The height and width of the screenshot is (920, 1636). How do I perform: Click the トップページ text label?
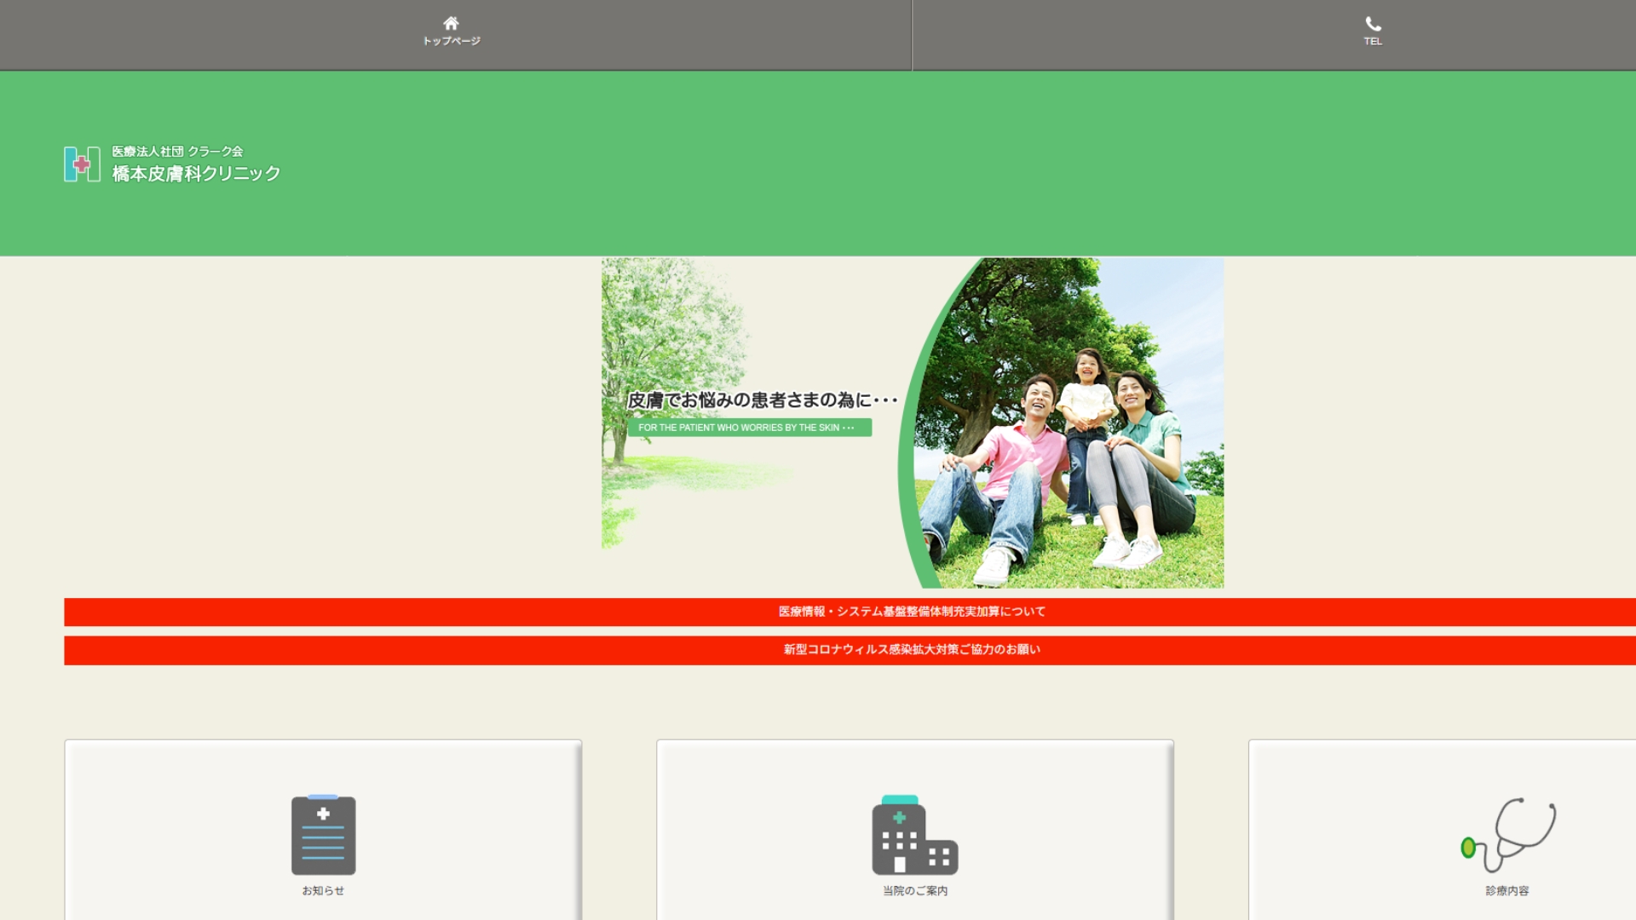click(451, 41)
